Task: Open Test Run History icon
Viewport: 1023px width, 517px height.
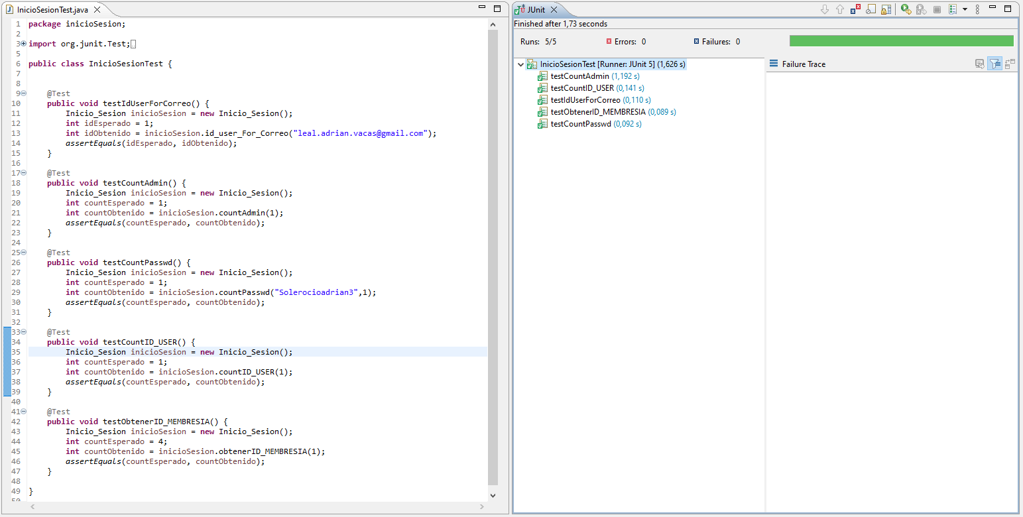Action: [953, 9]
